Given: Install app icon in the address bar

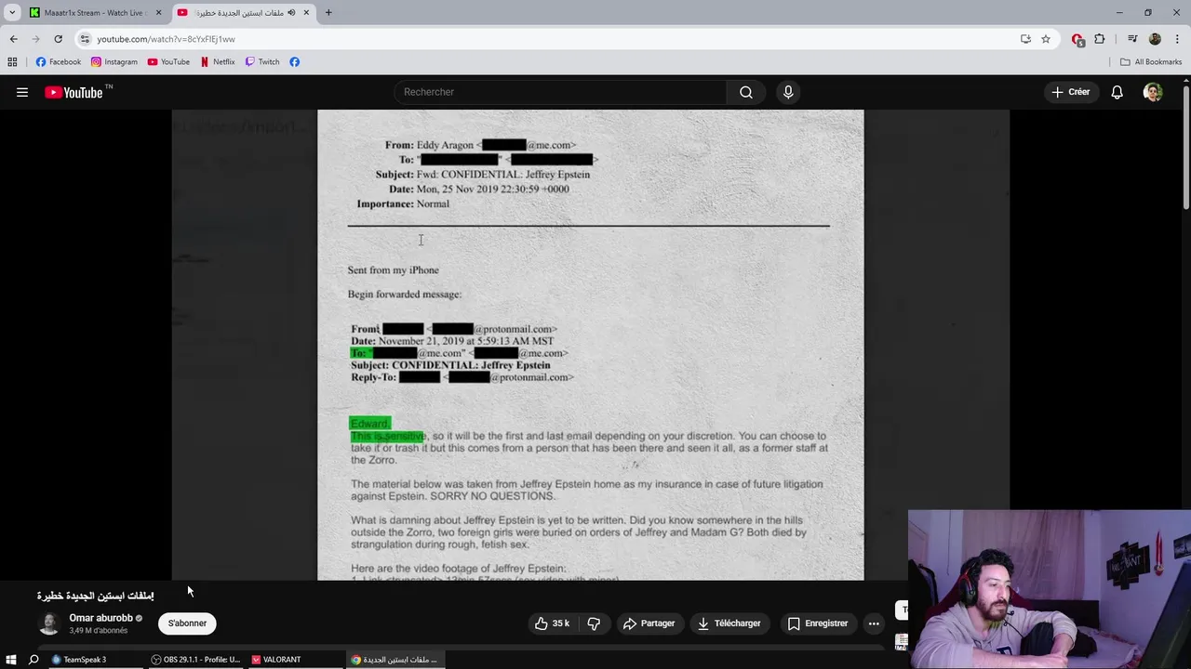Looking at the screenshot, I should point(1025,39).
